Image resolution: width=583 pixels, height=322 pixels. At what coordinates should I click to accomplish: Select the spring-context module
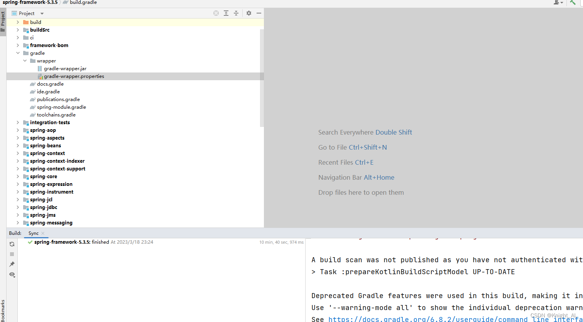click(x=47, y=153)
